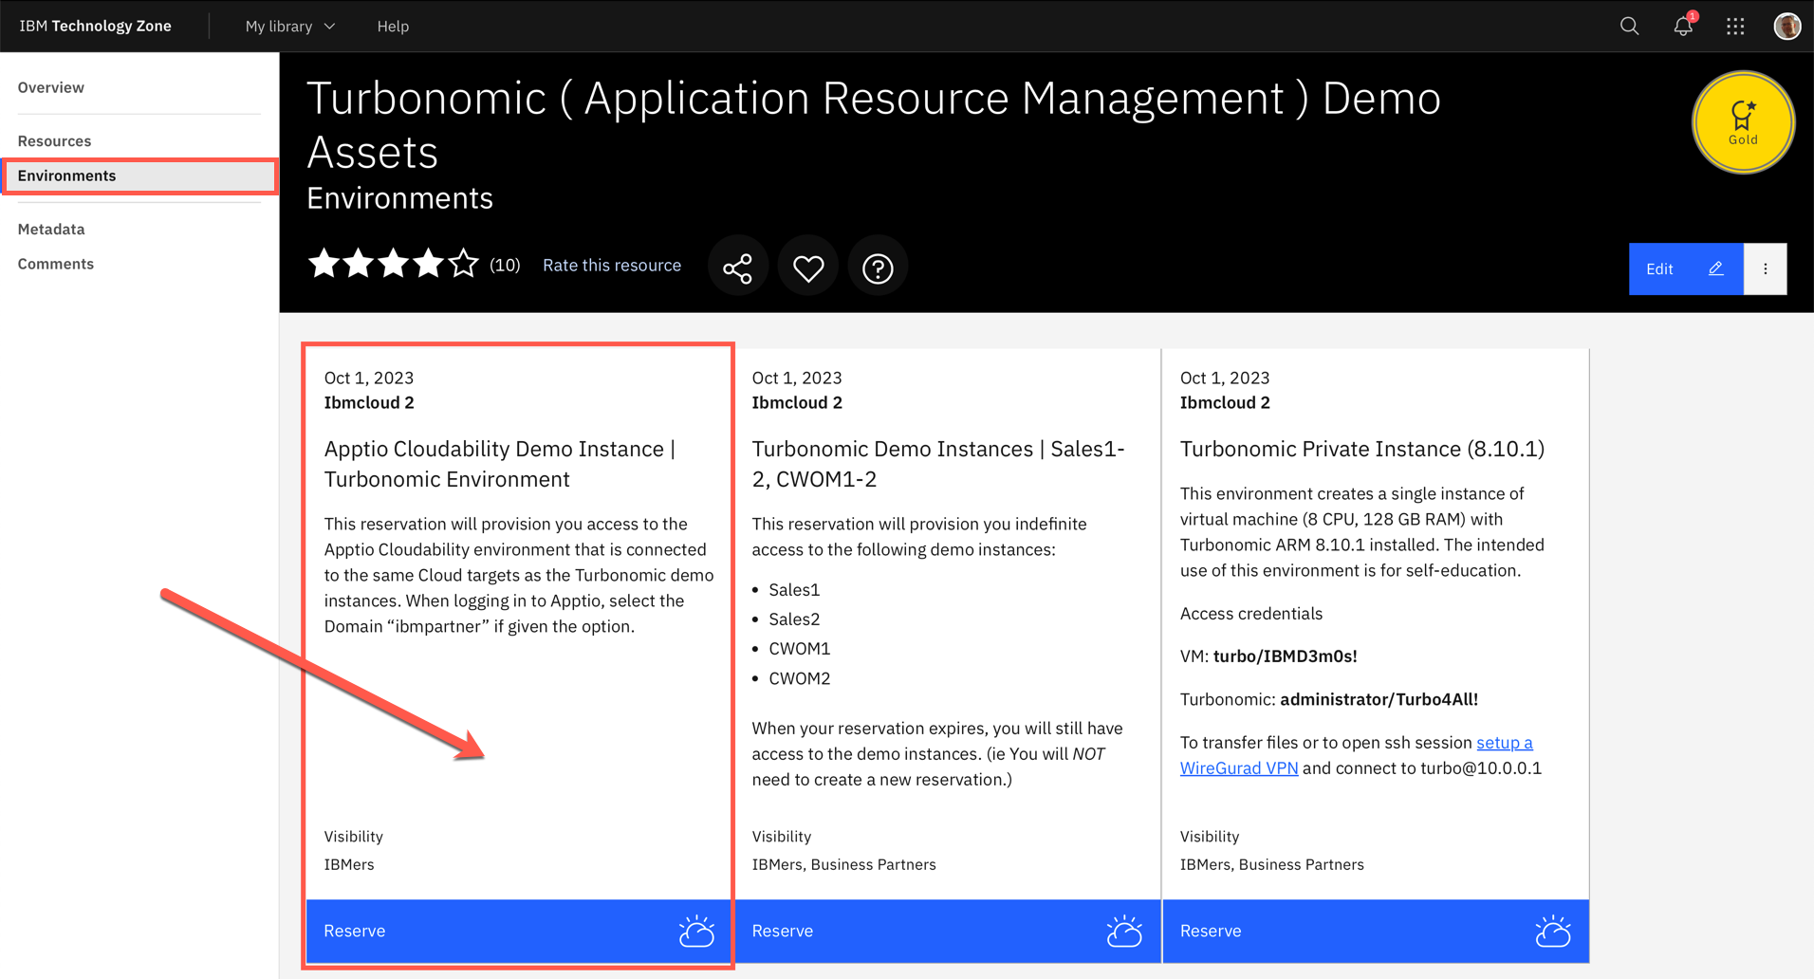Click the Turbonomic Demo Instances card title

click(x=938, y=464)
